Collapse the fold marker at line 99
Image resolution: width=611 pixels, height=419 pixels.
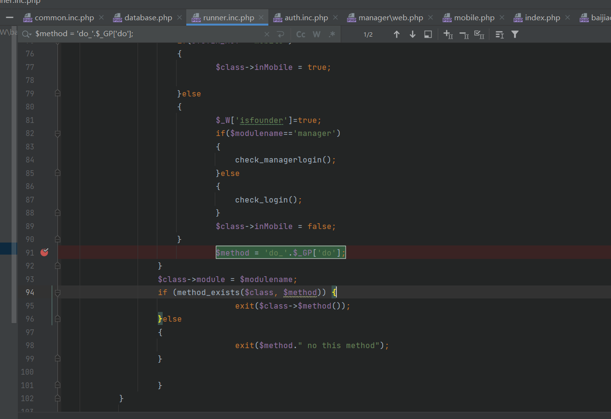pos(57,359)
